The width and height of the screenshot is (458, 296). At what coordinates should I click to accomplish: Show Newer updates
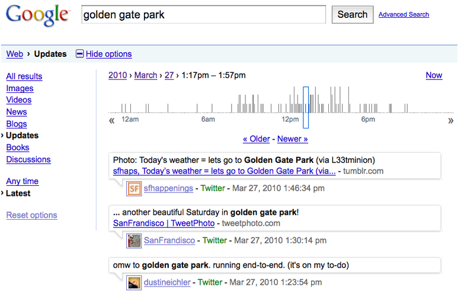pyautogui.click(x=292, y=139)
